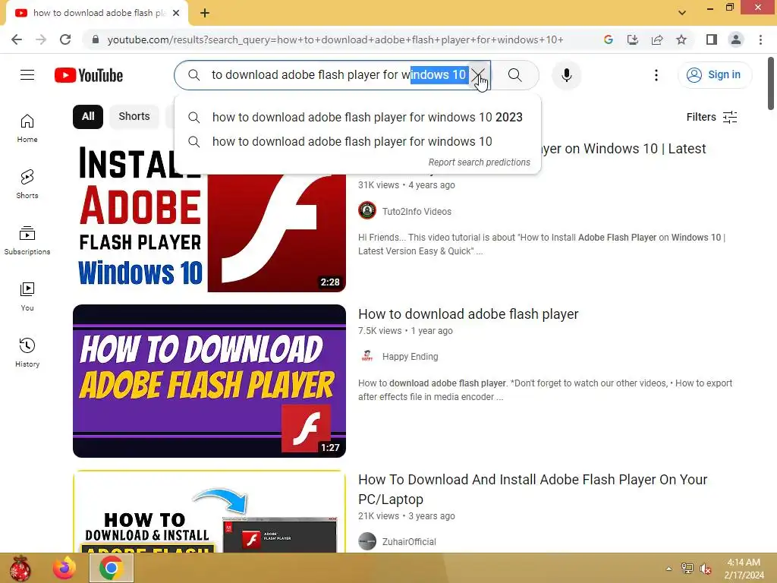777x583 pixels.
Task: Visit the ZuhairOfficial channel name
Action: tap(409, 542)
